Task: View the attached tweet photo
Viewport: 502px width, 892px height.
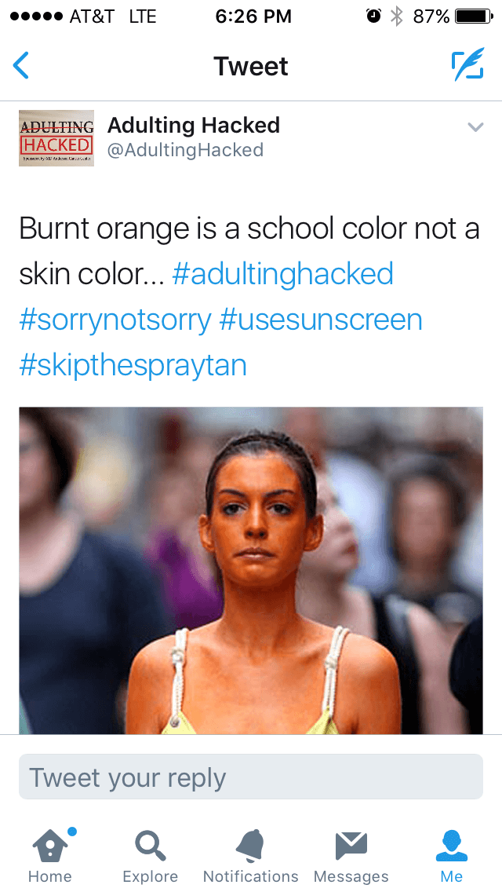Action: coord(251,571)
